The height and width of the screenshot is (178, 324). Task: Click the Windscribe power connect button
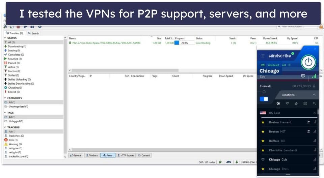click(x=309, y=62)
